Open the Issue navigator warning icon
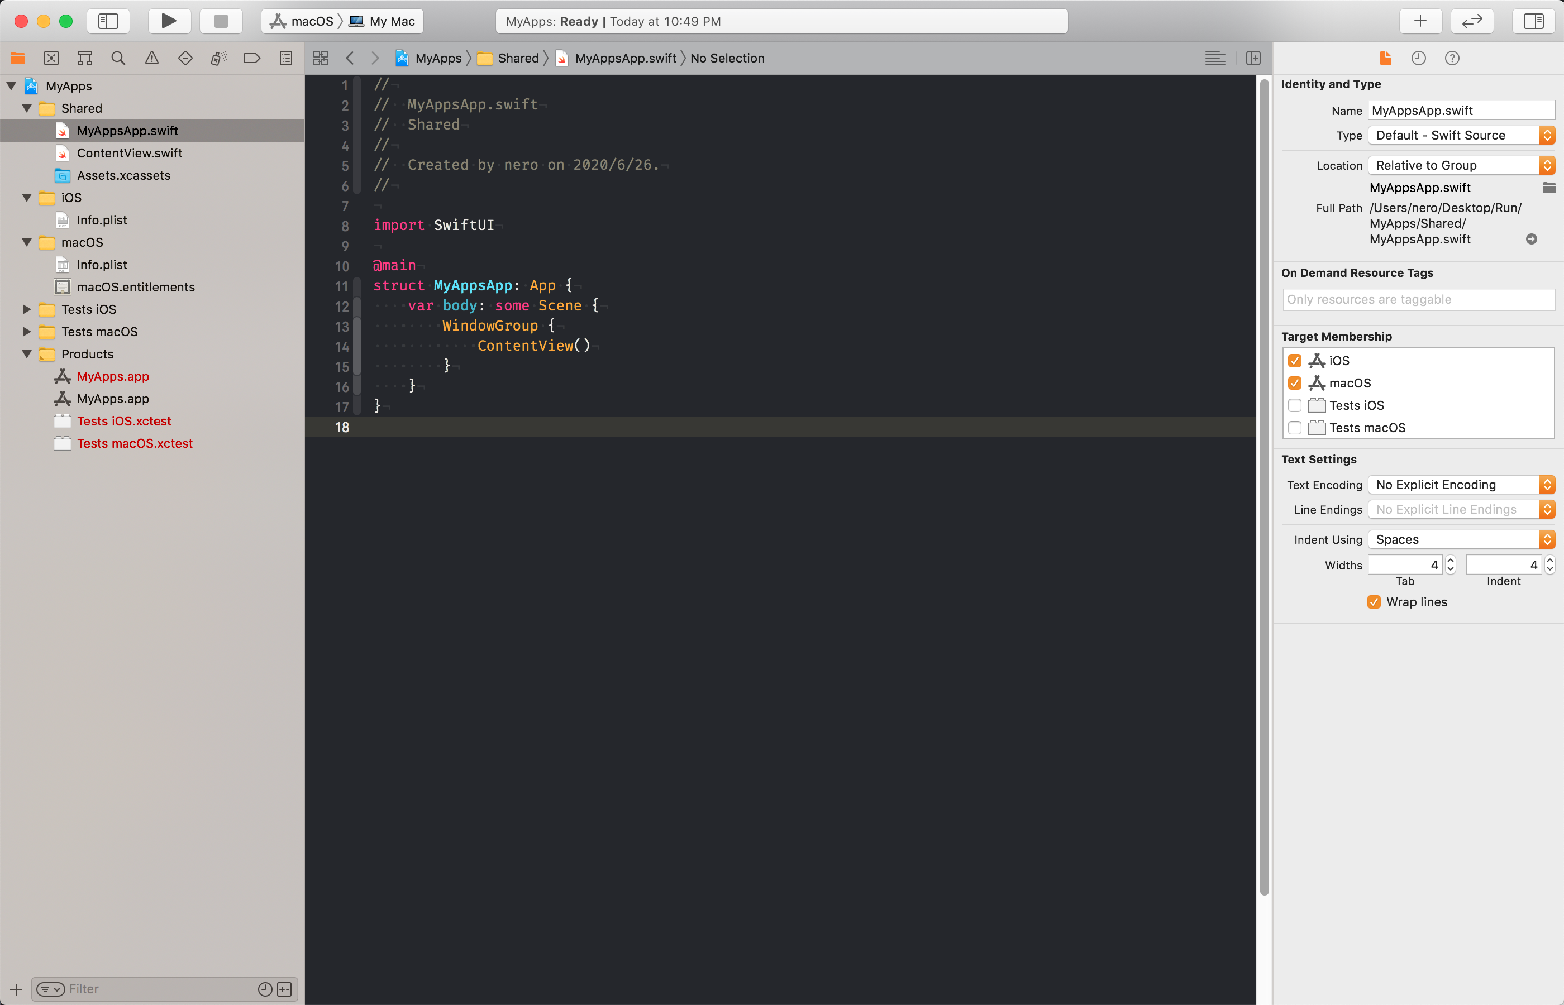The width and height of the screenshot is (1564, 1005). click(151, 58)
